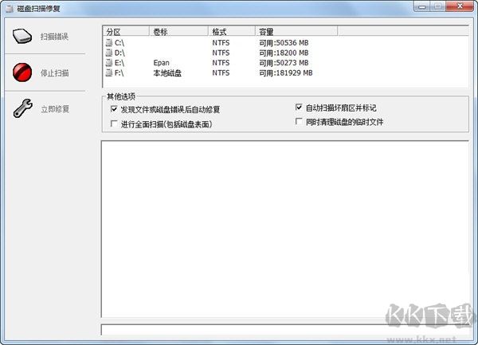Minimize the 磁盘扫描修复 window
Viewport: 478px width, 345px height.
[x=422, y=6]
